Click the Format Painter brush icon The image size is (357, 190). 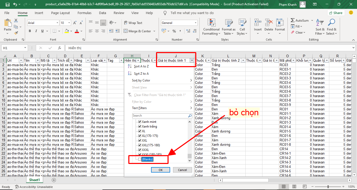click(x=16, y=33)
